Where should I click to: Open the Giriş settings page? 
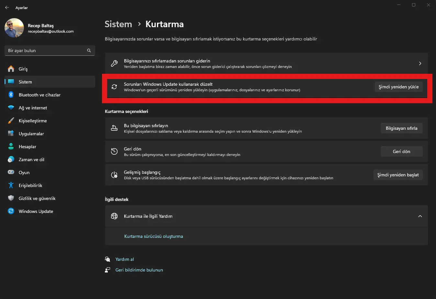[50, 69]
